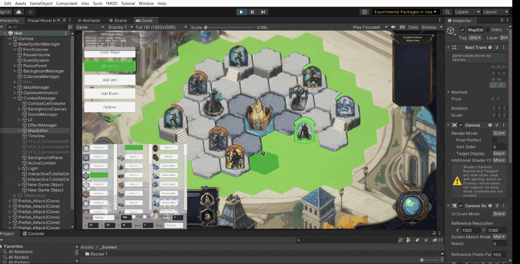Expand the Canvas object in Hierarchy

pos(10,39)
